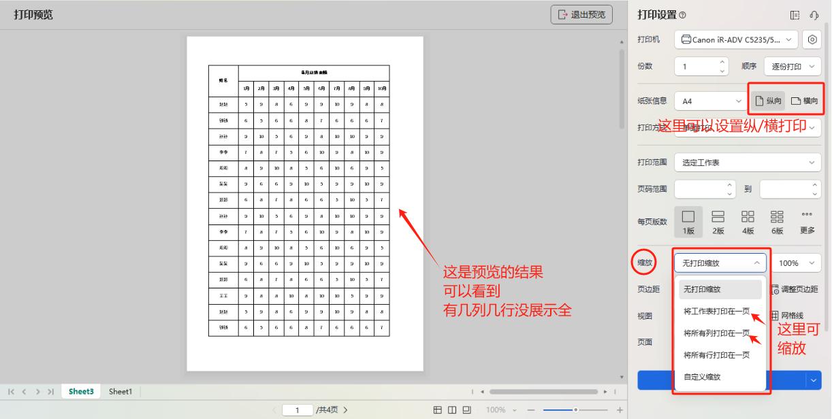Open the status bar 100% zoom dropdown
832x419 pixels.
[502, 410]
